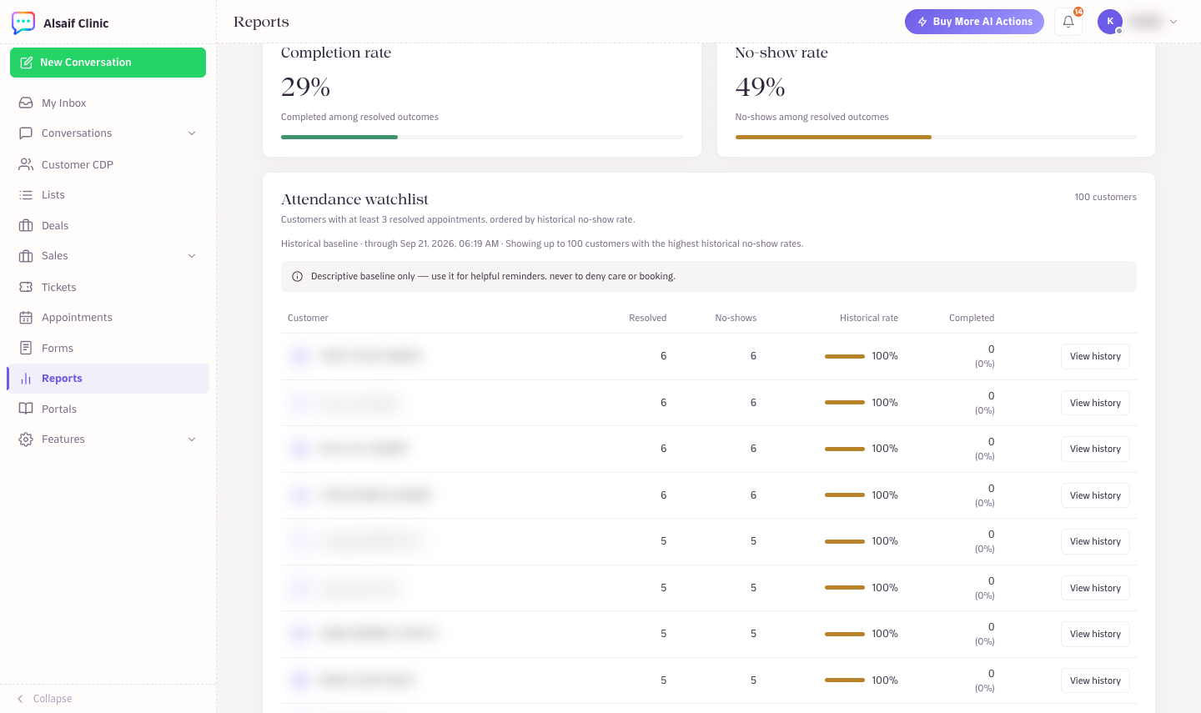The width and height of the screenshot is (1201, 713).
Task: Go to Customer CDP page
Action: (x=108, y=164)
